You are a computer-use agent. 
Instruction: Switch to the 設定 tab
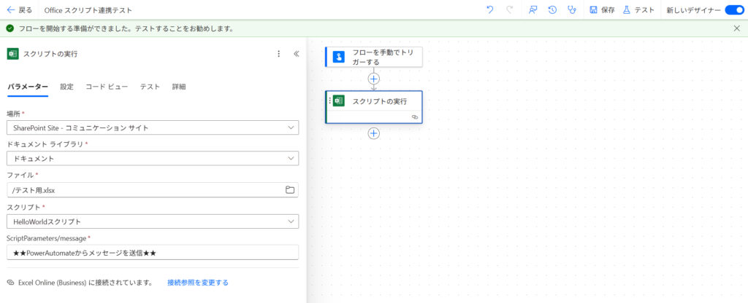pyautogui.click(x=66, y=87)
